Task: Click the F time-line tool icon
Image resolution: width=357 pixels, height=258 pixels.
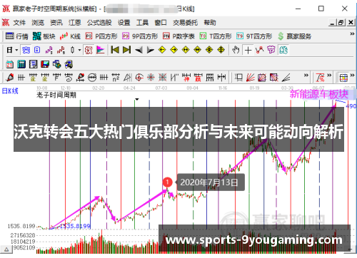Action: (56, 78)
